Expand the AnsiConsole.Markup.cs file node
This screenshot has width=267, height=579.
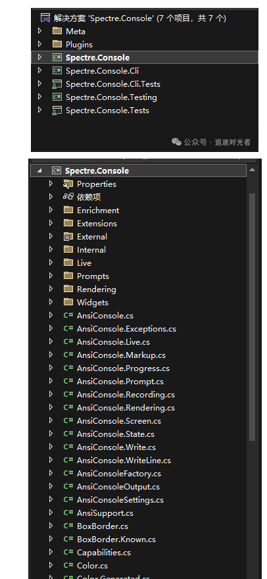point(51,355)
